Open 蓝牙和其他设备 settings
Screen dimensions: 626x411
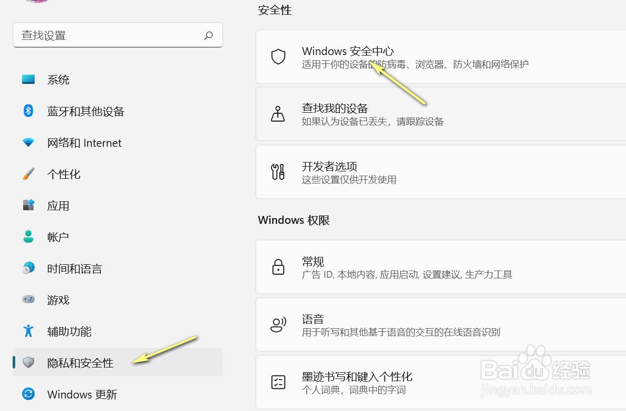pyautogui.click(x=118, y=111)
